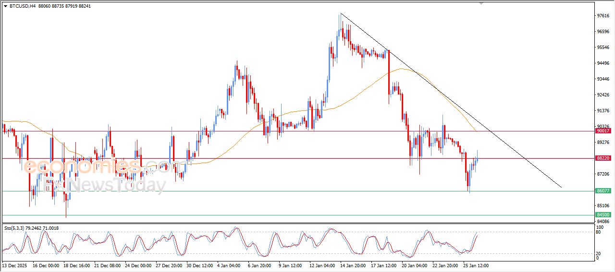Viewport: 615px width, 272px height.
Task: Select the red 90017 price level tag
Action: click(603, 130)
